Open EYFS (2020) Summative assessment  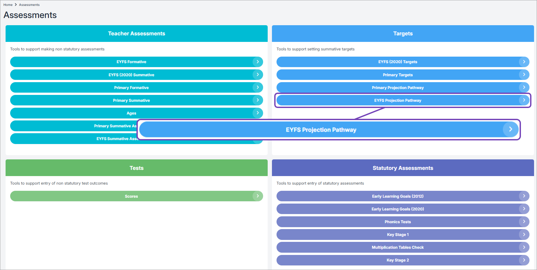(131, 75)
